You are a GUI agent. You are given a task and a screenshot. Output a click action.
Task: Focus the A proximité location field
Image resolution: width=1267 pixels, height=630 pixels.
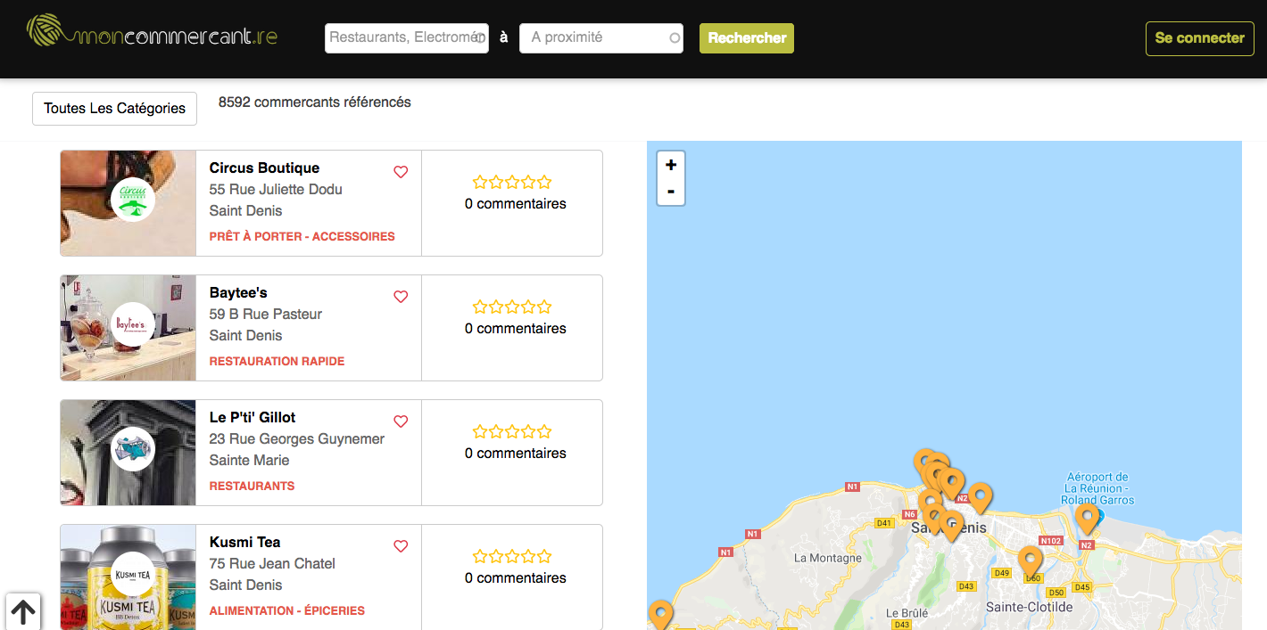coord(601,38)
